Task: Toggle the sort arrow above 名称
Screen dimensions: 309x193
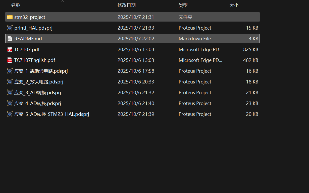Action: (x=62, y=1)
